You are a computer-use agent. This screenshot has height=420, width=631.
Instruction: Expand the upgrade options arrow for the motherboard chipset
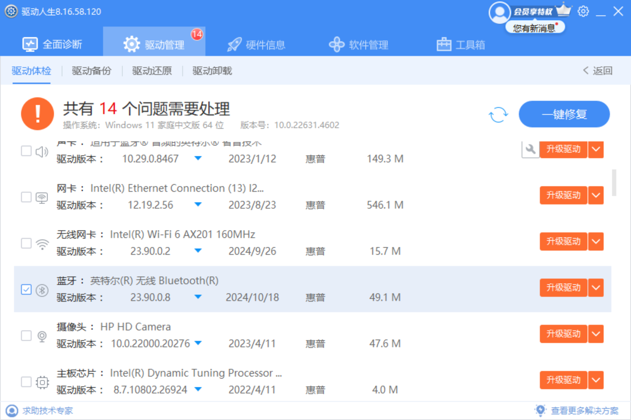point(596,380)
